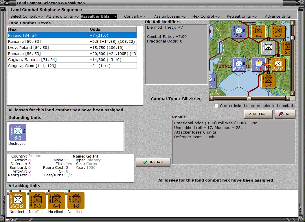
Task: Click the Help button
Action: point(285,114)
